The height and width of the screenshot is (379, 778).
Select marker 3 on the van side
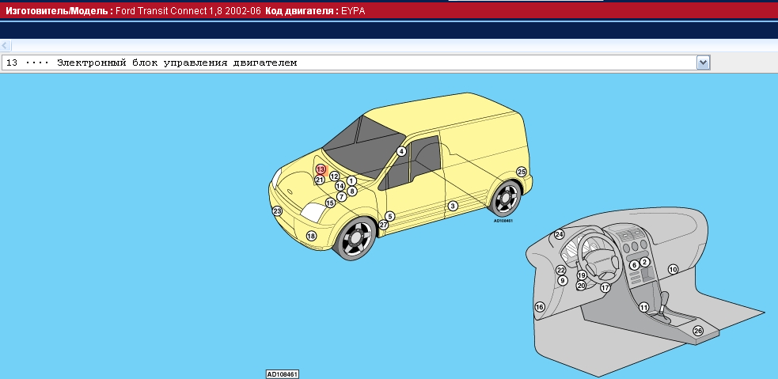453,206
